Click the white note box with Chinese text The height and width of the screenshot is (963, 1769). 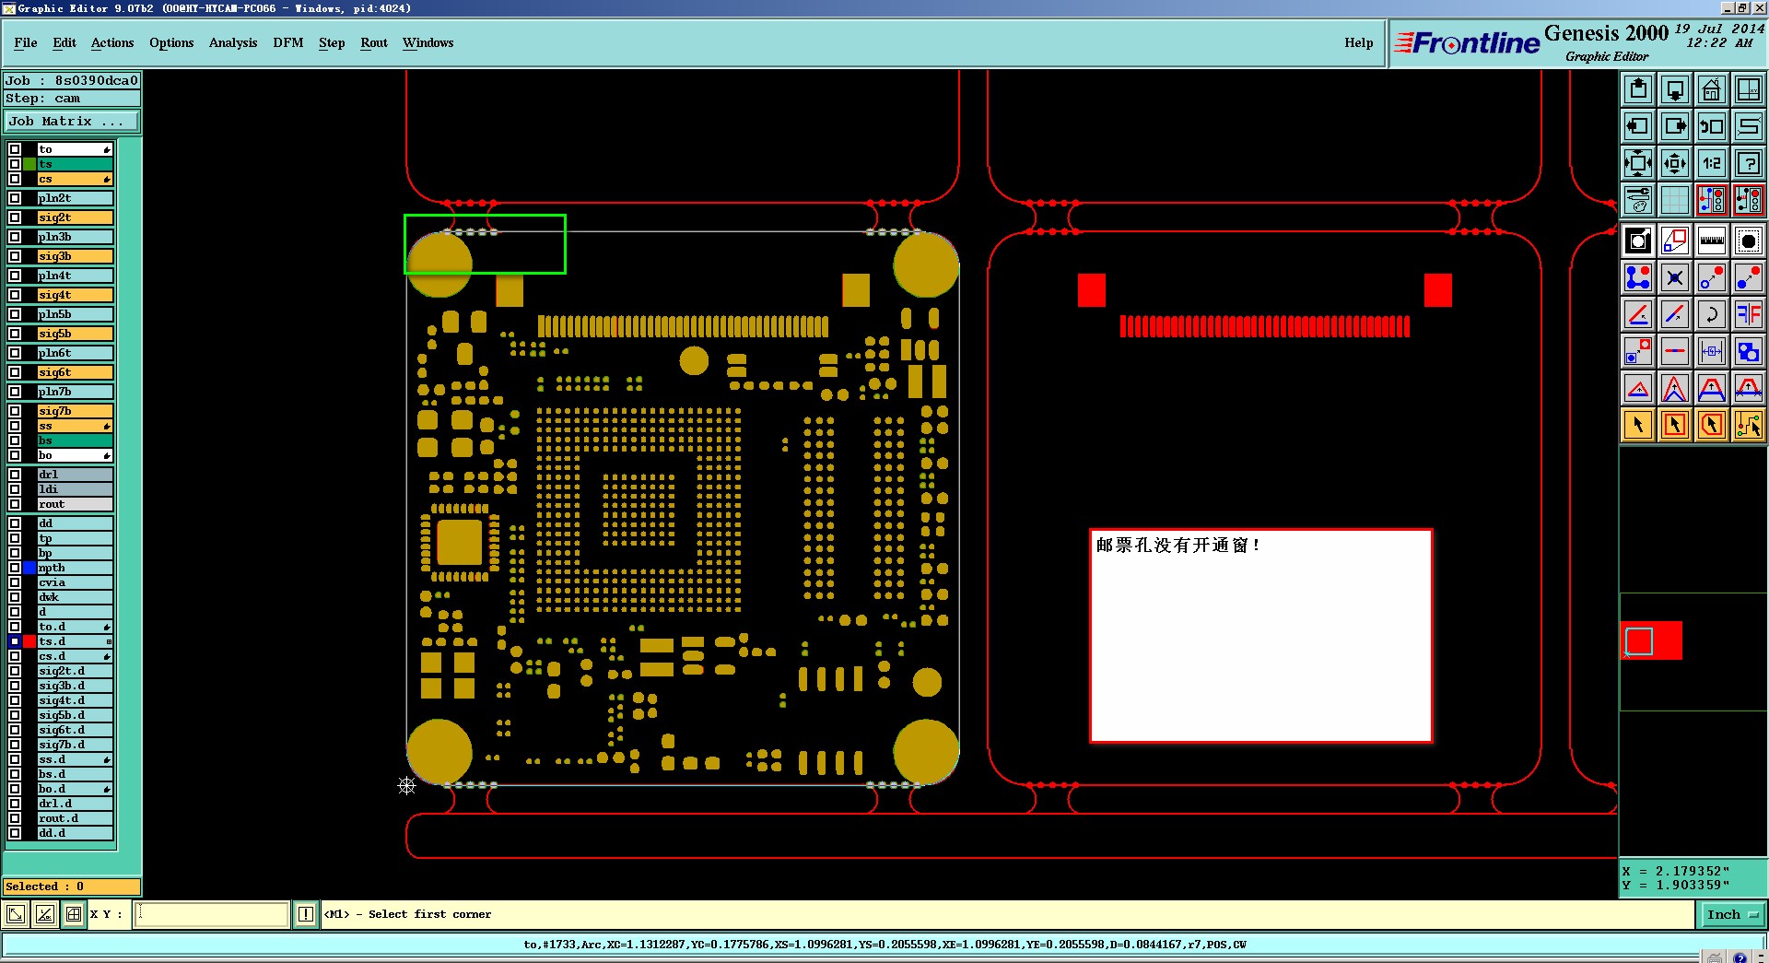pyautogui.click(x=1261, y=636)
